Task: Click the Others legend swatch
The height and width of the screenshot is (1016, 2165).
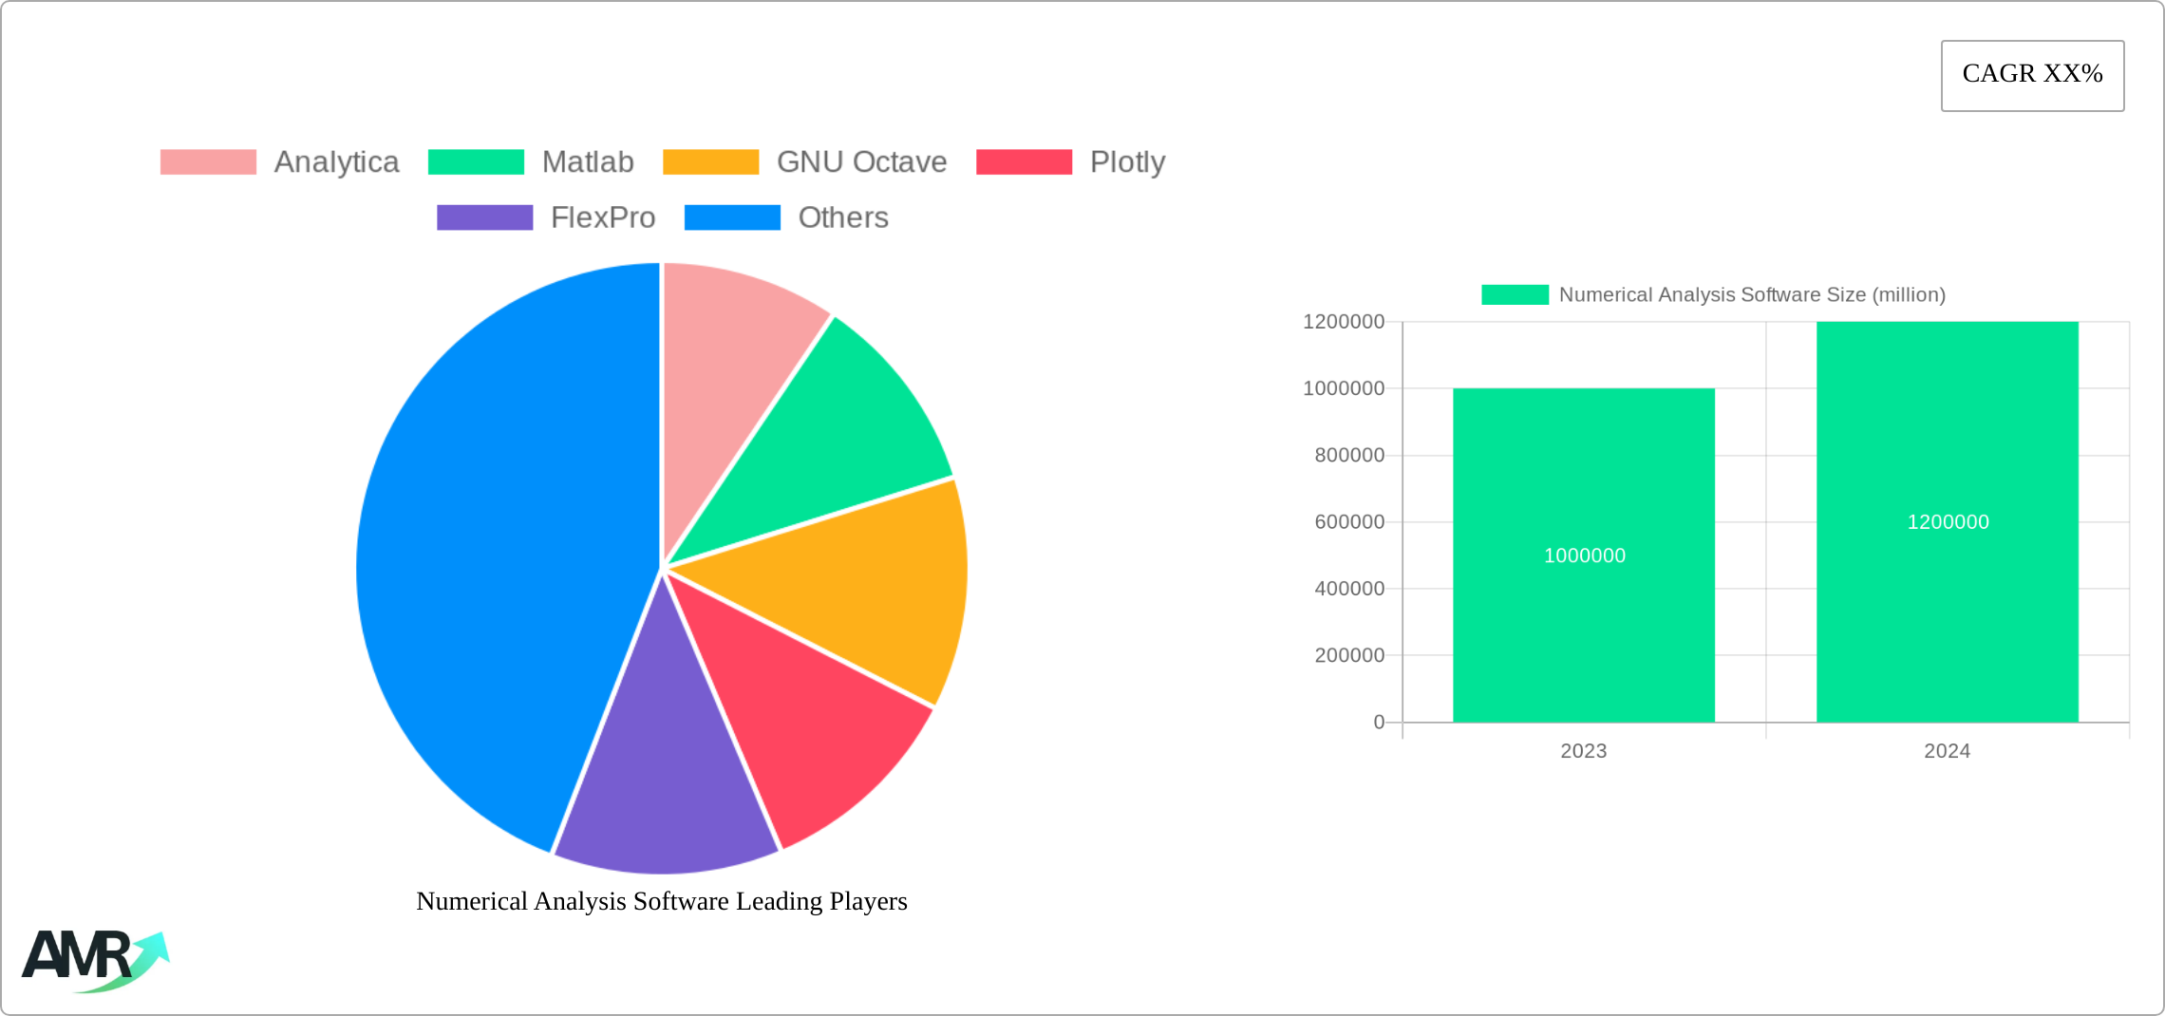Action: point(732,217)
